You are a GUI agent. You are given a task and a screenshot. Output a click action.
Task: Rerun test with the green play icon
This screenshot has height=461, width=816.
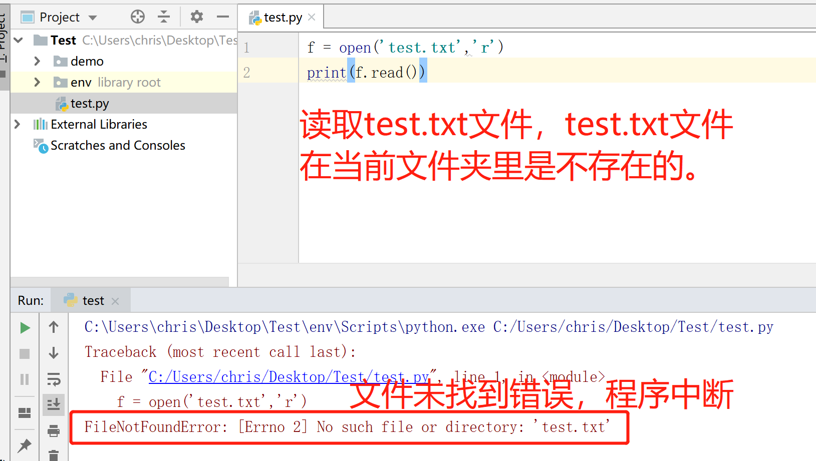pyautogui.click(x=25, y=328)
